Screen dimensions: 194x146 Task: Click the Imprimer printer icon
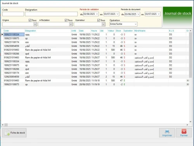(x=167, y=132)
